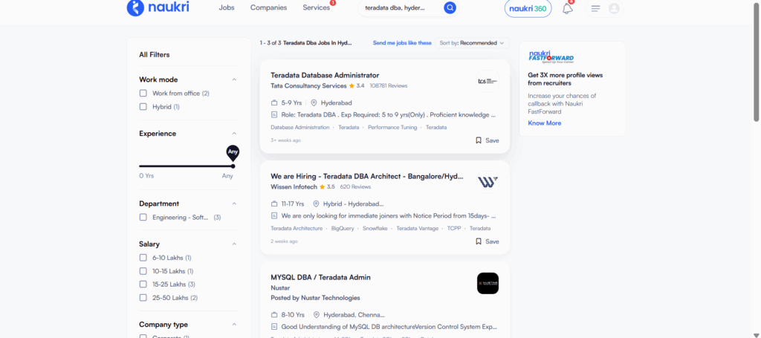The width and height of the screenshot is (761, 338).
Task: Enable the Hybrid work mode checkbox
Action: click(x=143, y=107)
